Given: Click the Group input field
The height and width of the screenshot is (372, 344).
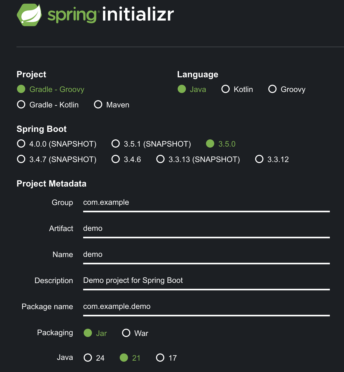Looking at the screenshot, I should pyautogui.click(x=206, y=202).
